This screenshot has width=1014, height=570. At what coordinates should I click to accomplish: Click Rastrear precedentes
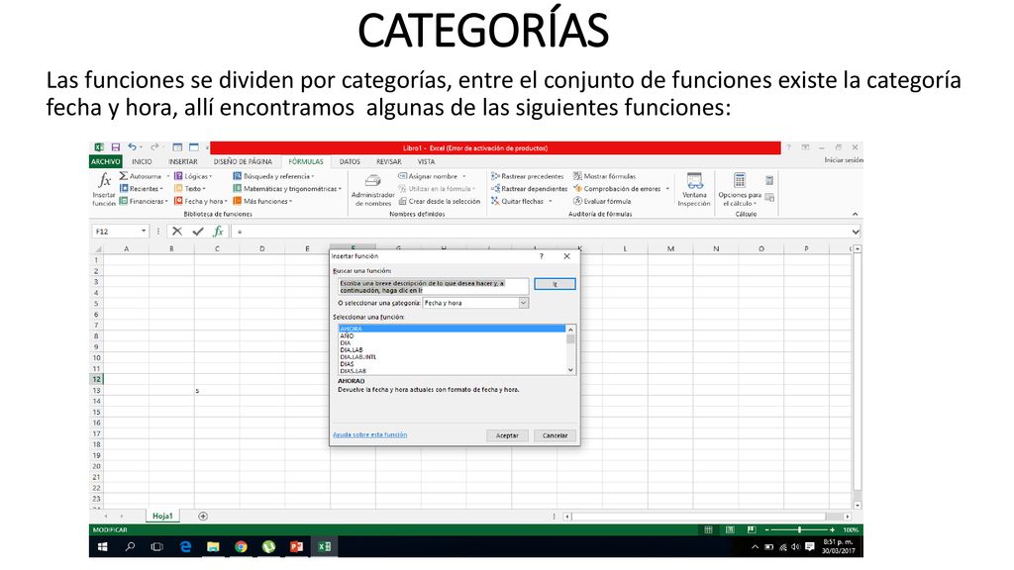[x=527, y=176]
